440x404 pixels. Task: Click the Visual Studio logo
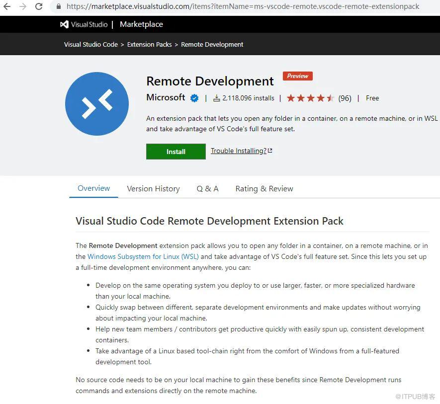pyautogui.click(x=84, y=24)
